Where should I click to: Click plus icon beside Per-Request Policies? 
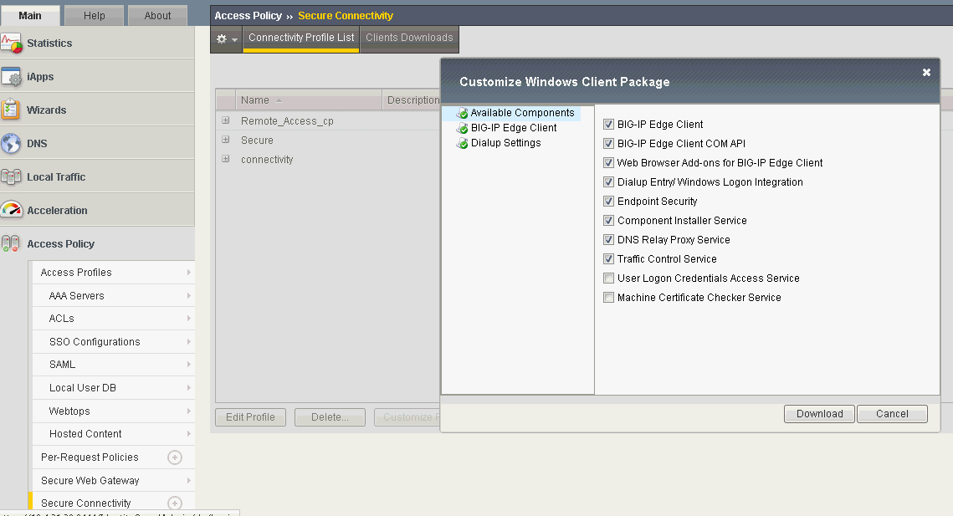click(x=175, y=457)
